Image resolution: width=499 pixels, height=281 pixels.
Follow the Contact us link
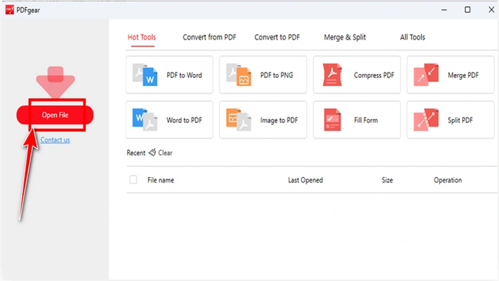pyautogui.click(x=55, y=140)
